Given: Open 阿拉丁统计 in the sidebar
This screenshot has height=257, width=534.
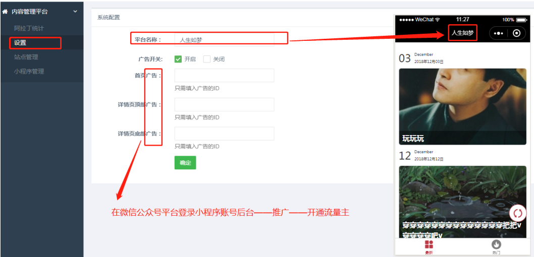Looking at the screenshot, I should 29,28.
